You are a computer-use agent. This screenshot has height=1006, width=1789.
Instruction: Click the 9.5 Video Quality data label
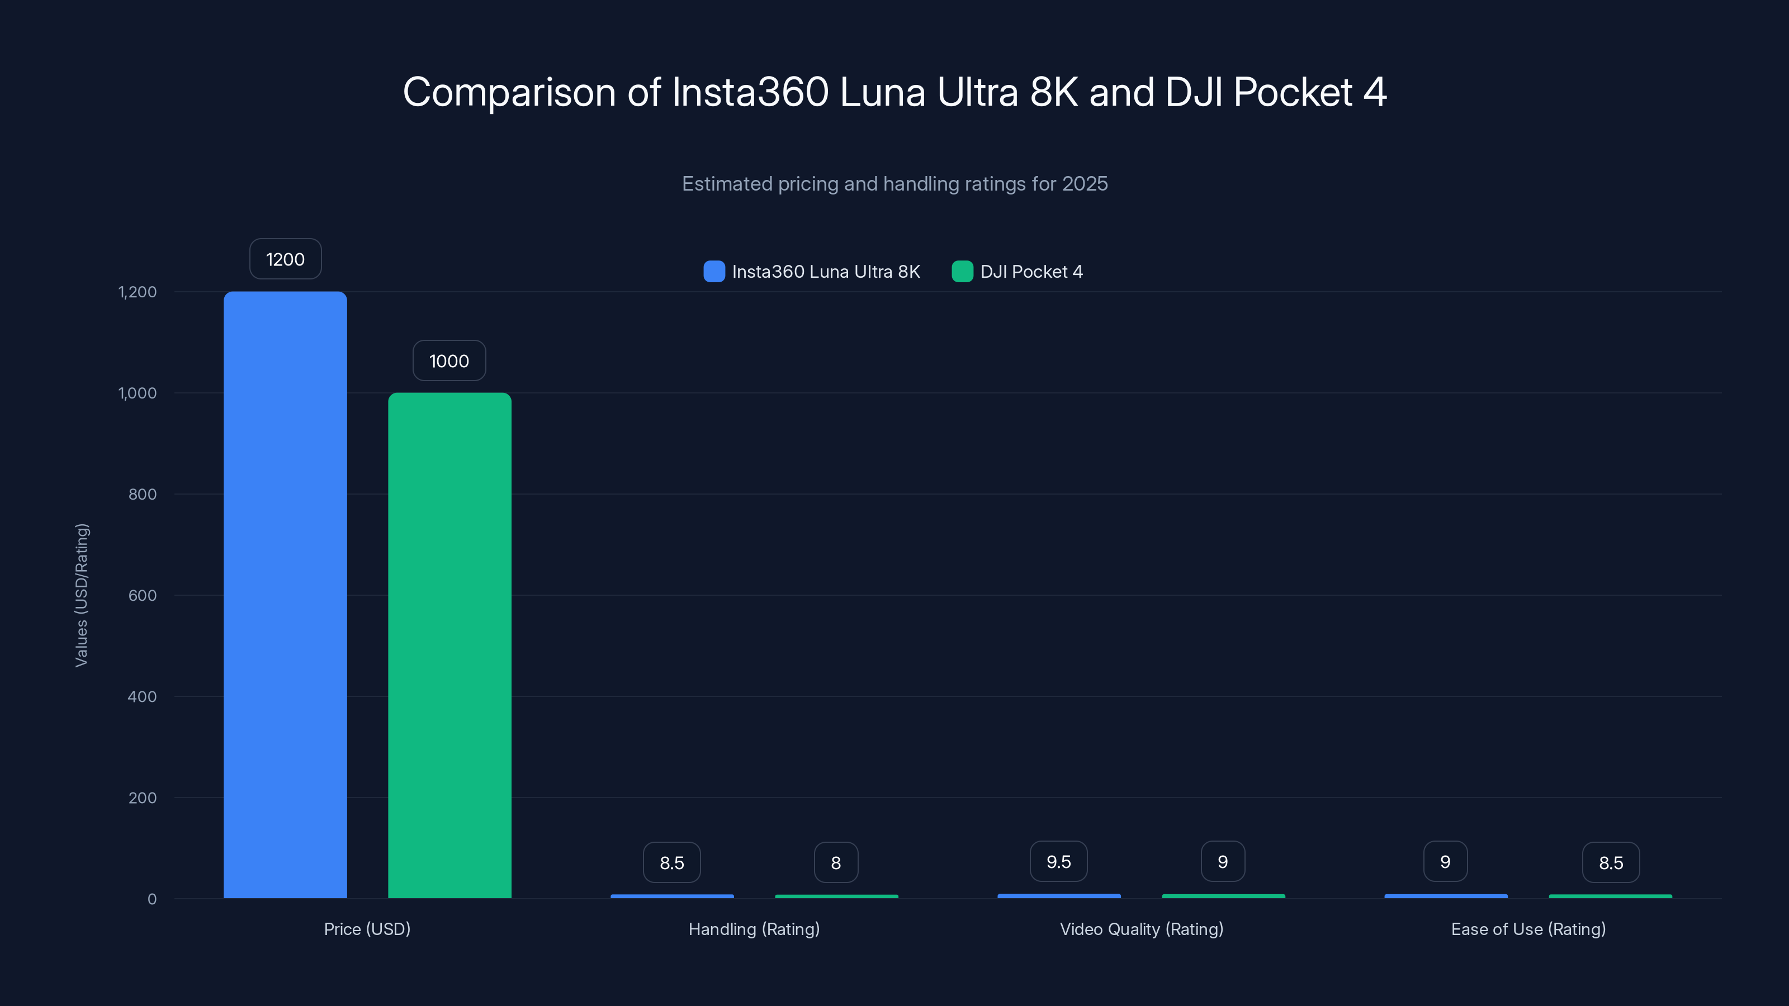click(1058, 862)
